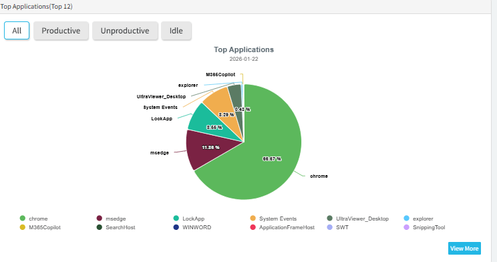
Task: Click the explorer callout label
Action: click(x=188, y=86)
